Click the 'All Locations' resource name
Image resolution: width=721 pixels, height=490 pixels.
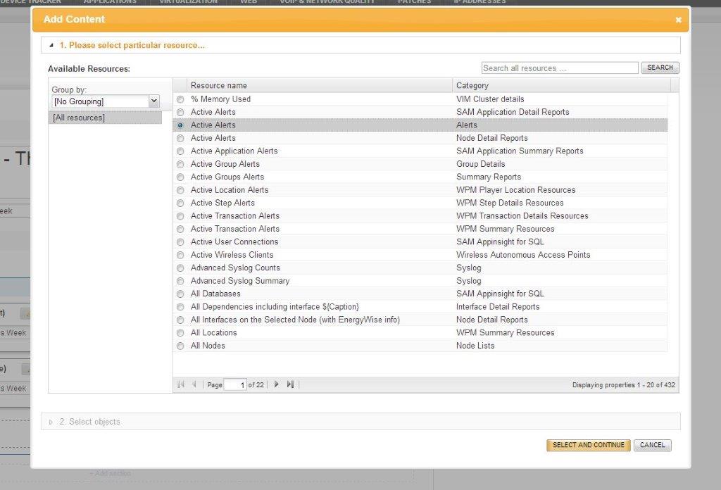[214, 333]
